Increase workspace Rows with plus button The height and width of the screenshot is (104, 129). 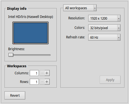[x=47, y=82]
